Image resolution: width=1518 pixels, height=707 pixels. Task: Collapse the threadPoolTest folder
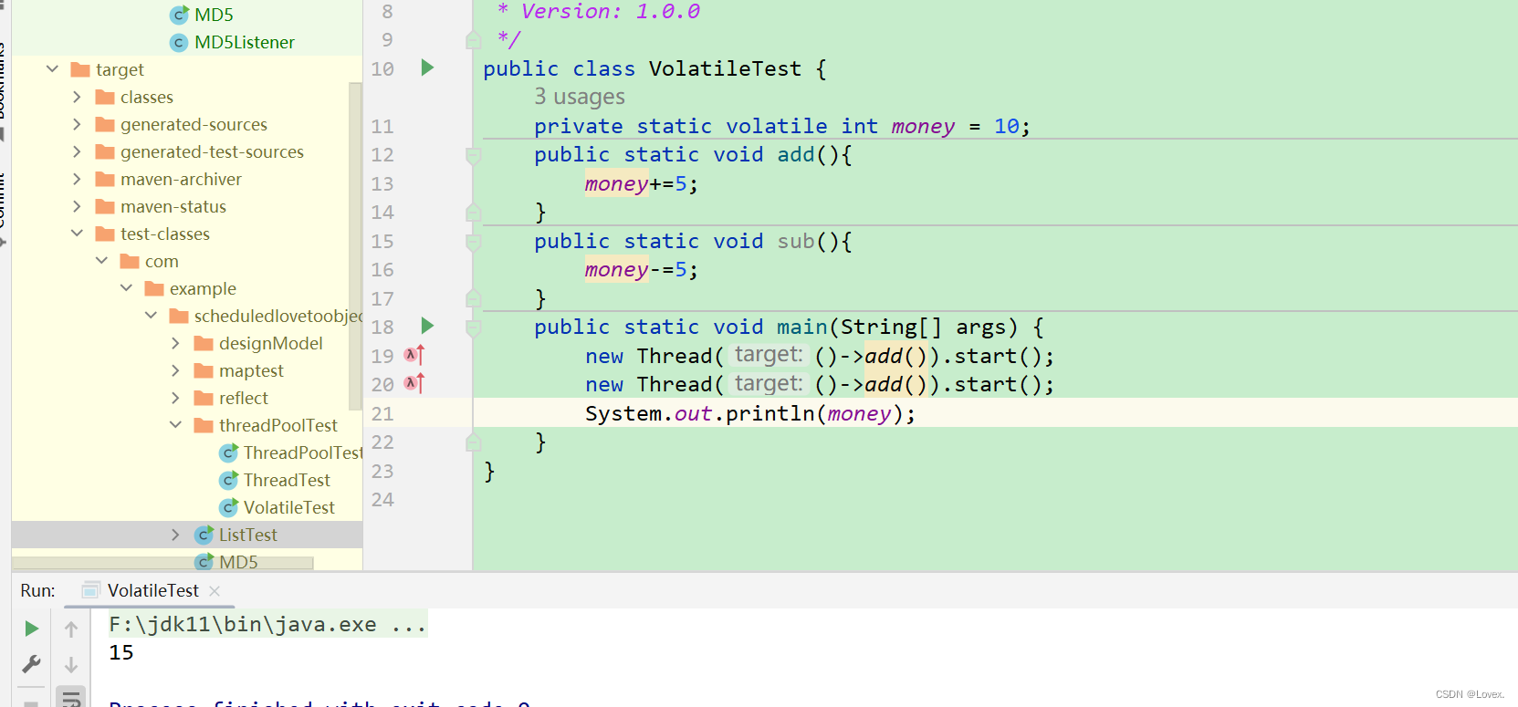pos(175,425)
